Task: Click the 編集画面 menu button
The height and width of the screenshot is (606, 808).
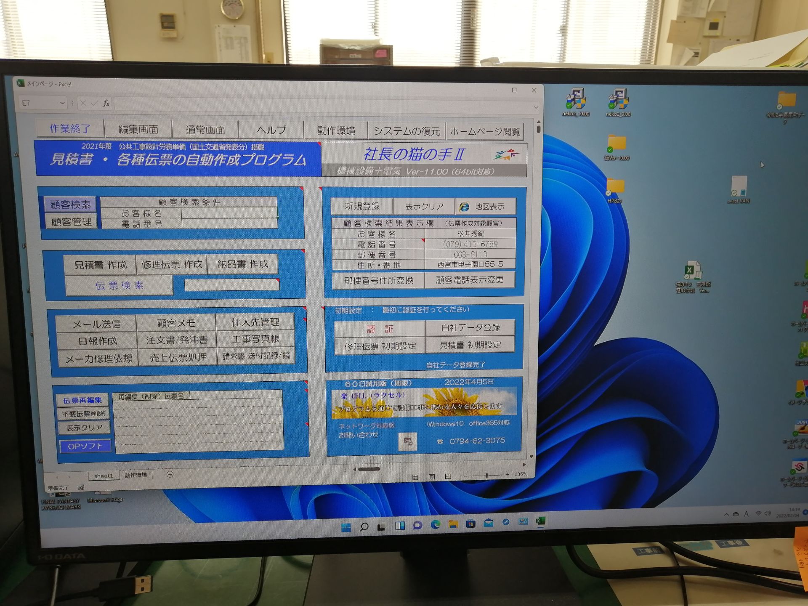Action: pos(138,129)
